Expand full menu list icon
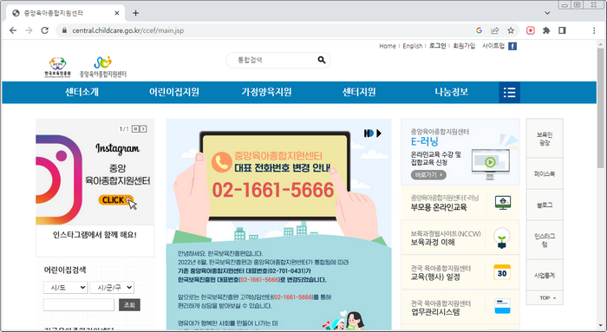 click(x=509, y=93)
